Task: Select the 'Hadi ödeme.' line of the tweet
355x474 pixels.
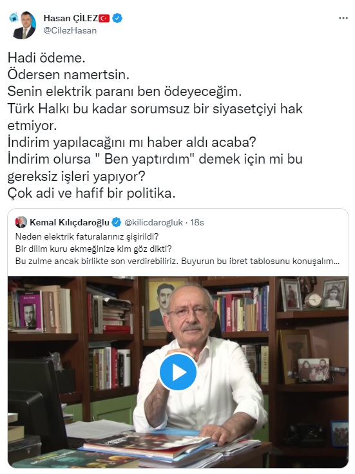Action: coord(46,58)
